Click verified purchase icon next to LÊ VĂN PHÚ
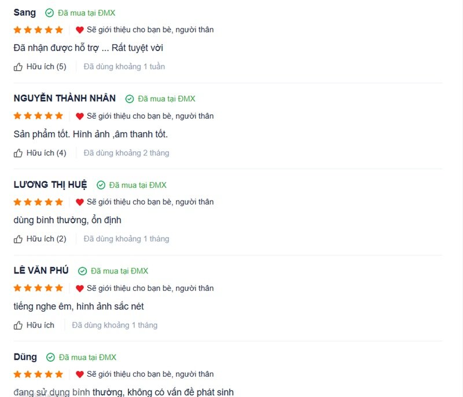Screen dimensions: 463x397 [82, 271]
